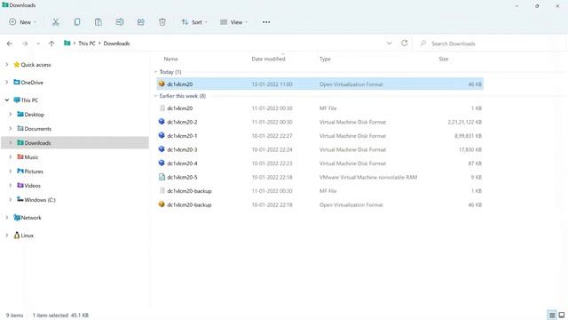Viewport: 568px width, 320px height.
Task: Switch to large thumbnails view icon in status bar
Action: pyautogui.click(x=562, y=315)
